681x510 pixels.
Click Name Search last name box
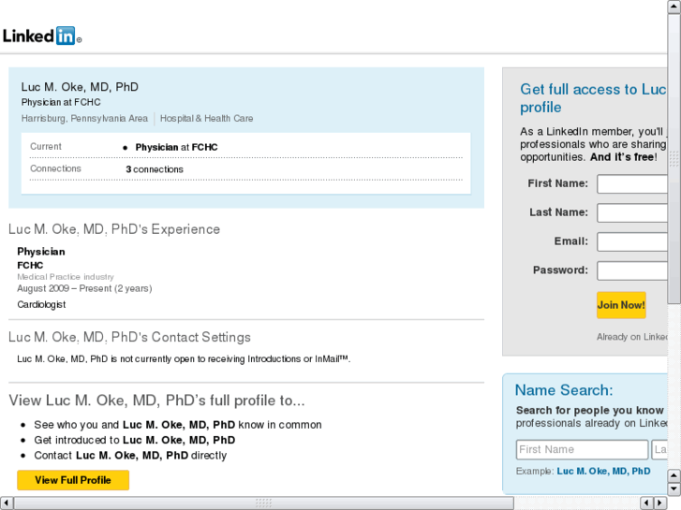(x=661, y=450)
